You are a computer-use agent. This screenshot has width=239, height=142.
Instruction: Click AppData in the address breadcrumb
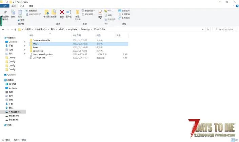pos(73,29)
